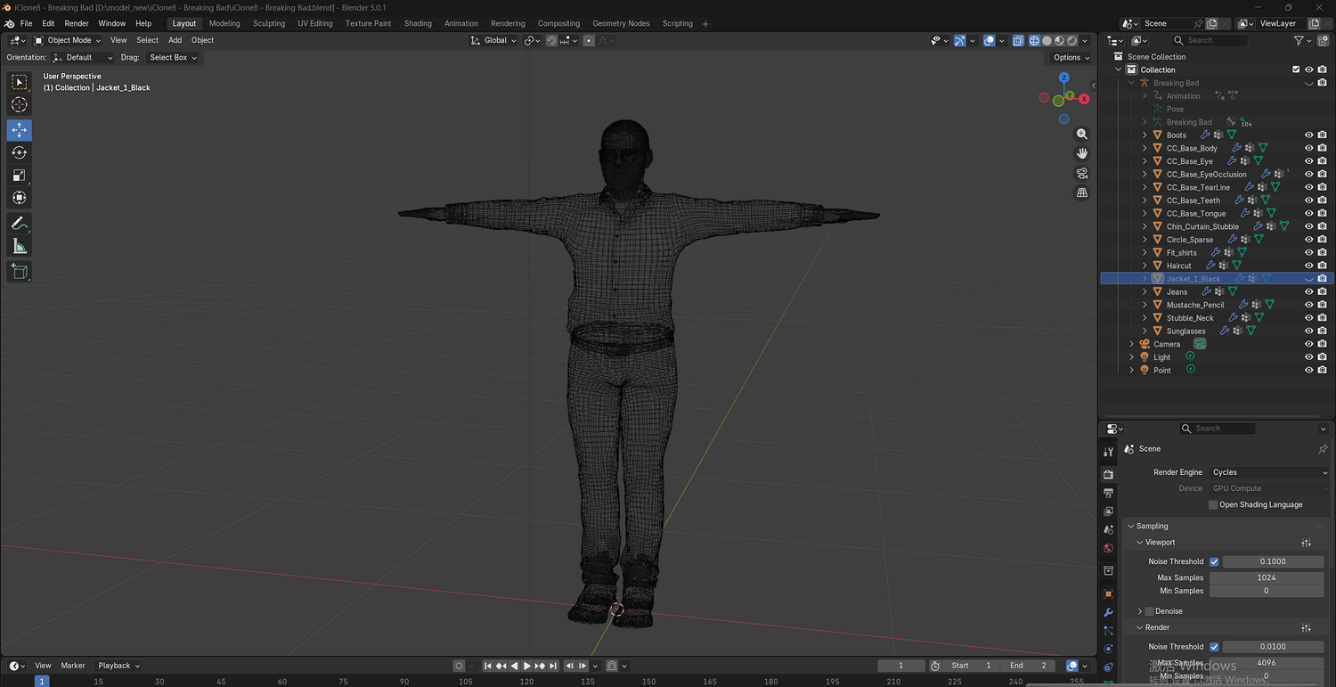Image resolution: width=1336 pixels, height=687 pixels.
Task: Click the viewport zoom magnifier icon
Action: click(1082, 134)
